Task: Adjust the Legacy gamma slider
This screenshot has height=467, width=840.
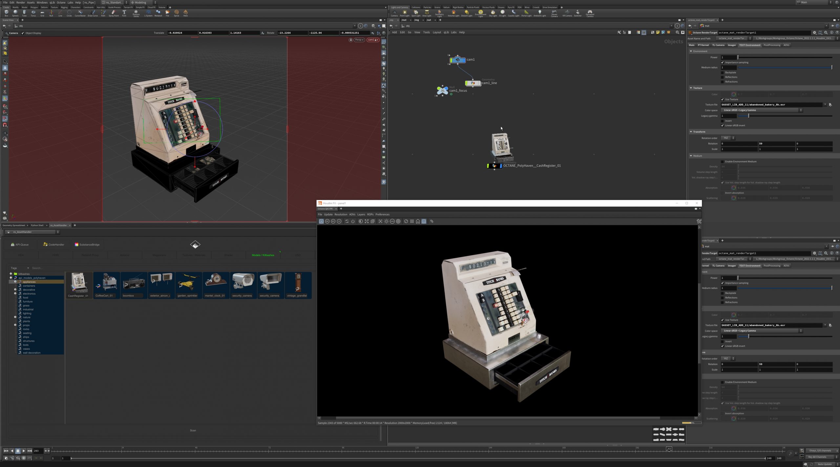Action: coord(748,116)
